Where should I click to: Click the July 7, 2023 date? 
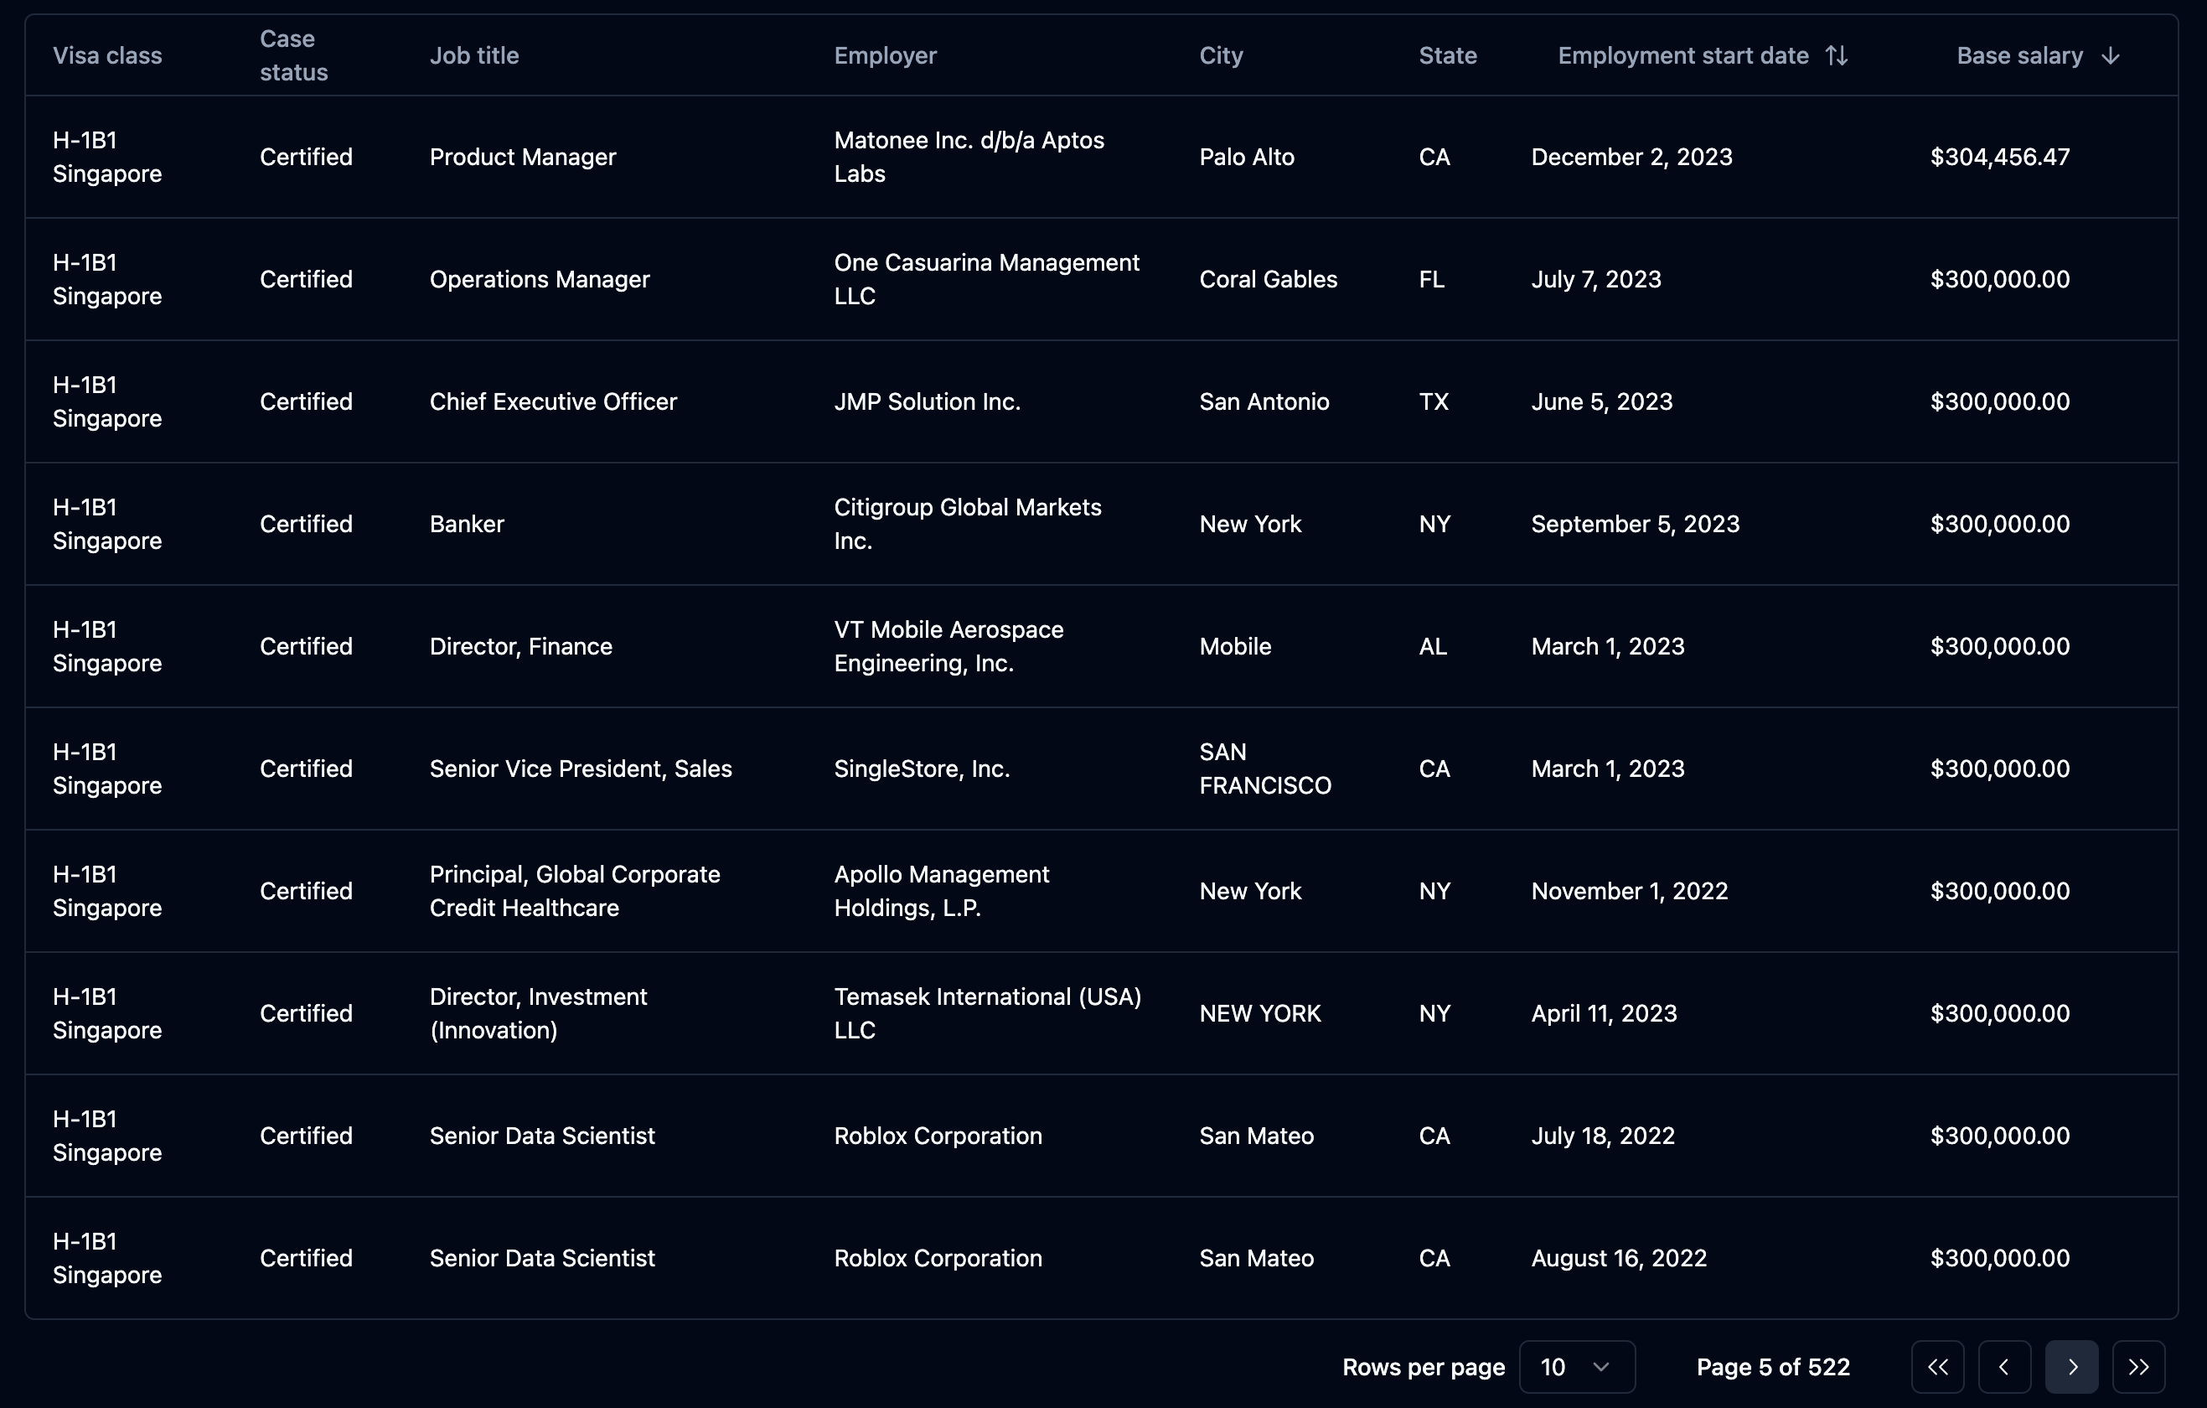click(1595, 280)
